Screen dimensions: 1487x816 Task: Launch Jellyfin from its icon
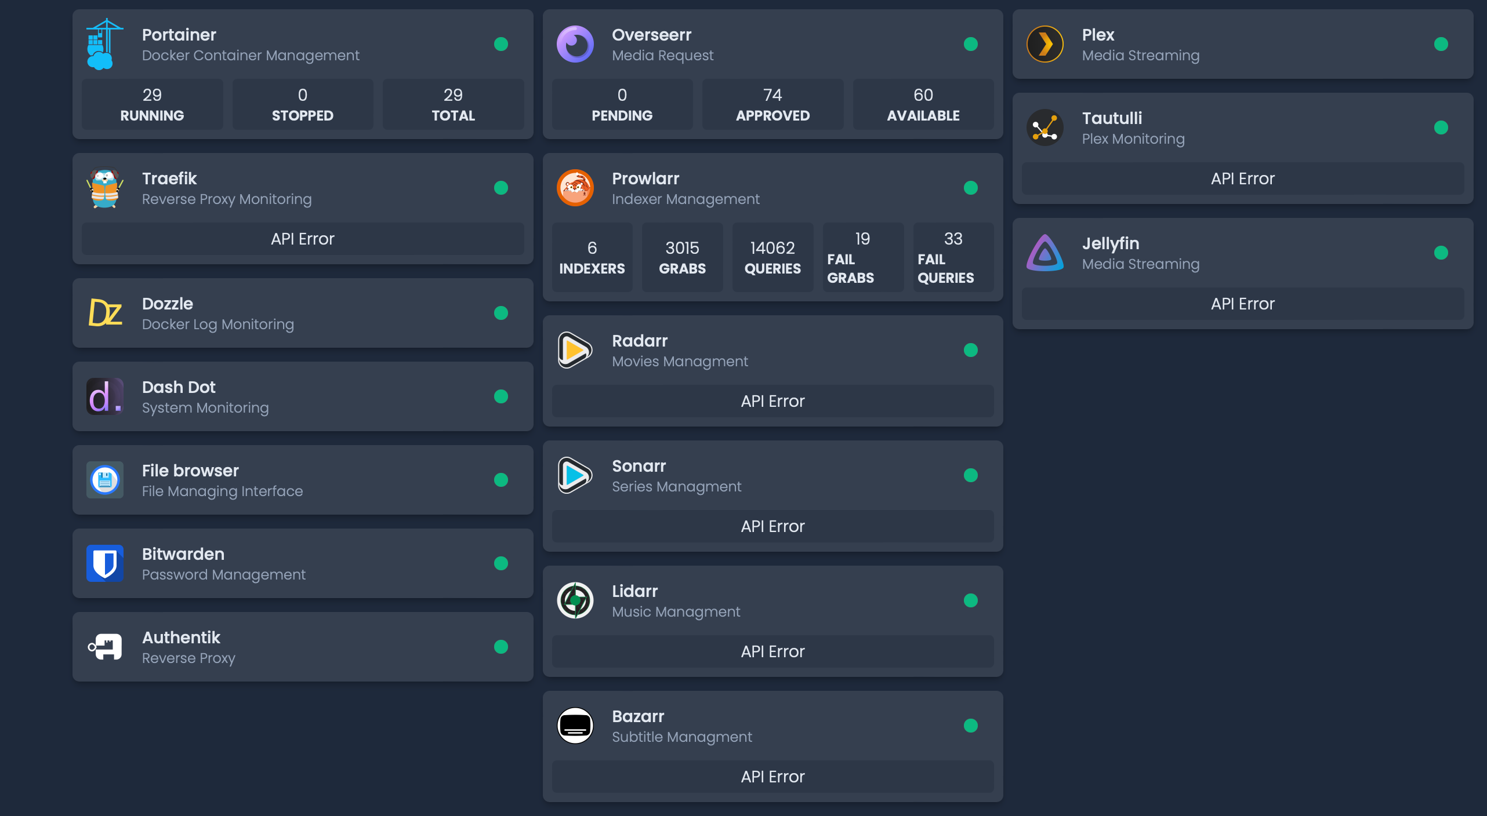[1045, 252]
